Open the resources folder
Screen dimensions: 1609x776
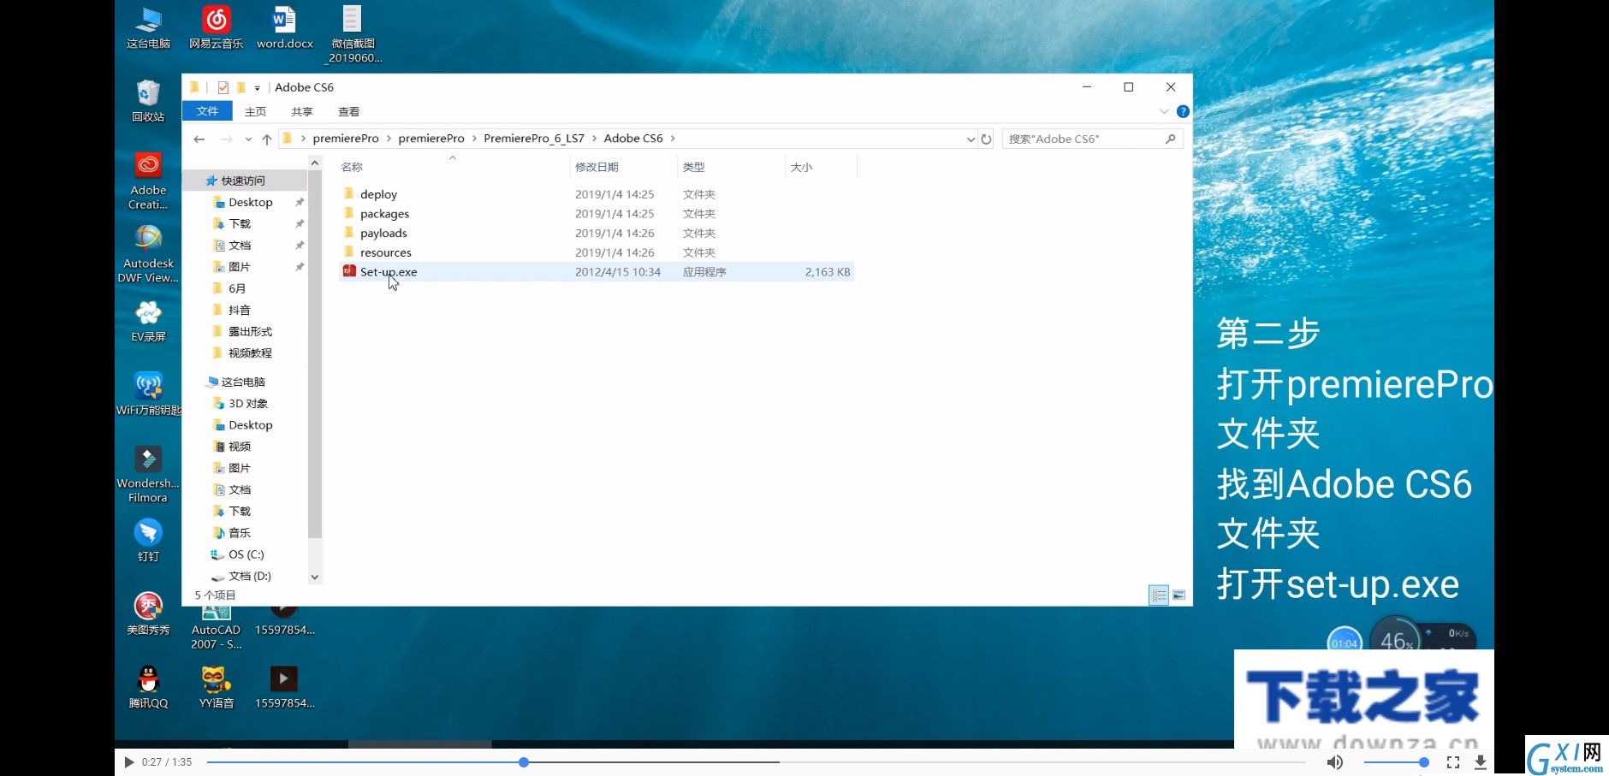385,252
